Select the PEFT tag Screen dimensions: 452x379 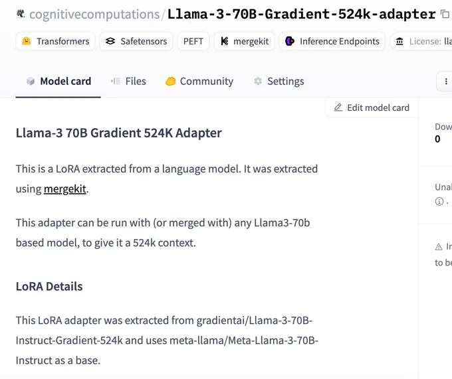pyautogui.click(x=193, y=41)
